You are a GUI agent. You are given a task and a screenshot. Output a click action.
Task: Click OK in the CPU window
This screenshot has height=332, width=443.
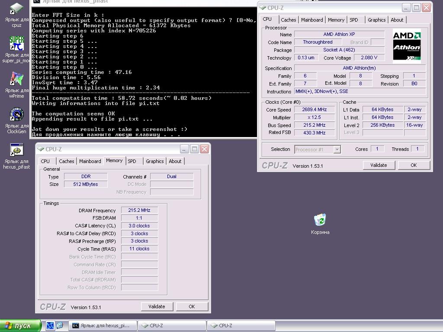click(414, 165)
